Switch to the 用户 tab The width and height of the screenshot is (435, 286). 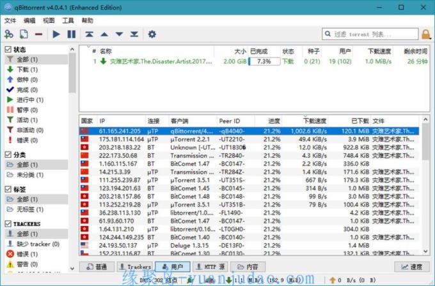click(173, 267)
